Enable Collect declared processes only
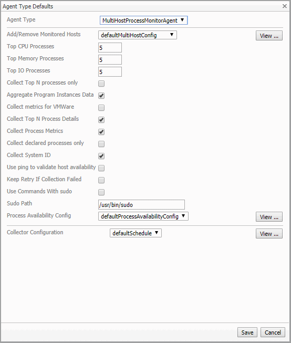 tap(101, 144)
